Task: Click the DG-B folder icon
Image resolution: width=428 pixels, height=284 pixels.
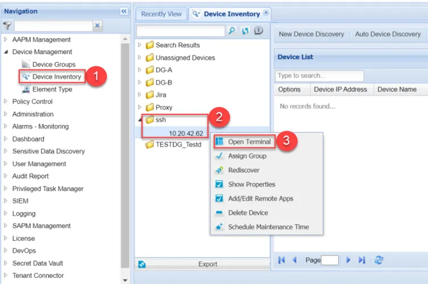Action: tap(149, 83)
